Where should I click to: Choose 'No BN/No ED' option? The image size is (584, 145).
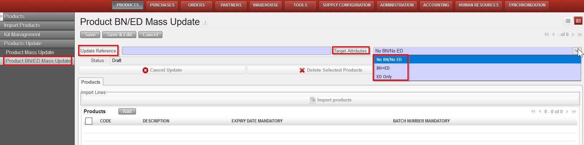pyautogui.click(x=477, y=59)
